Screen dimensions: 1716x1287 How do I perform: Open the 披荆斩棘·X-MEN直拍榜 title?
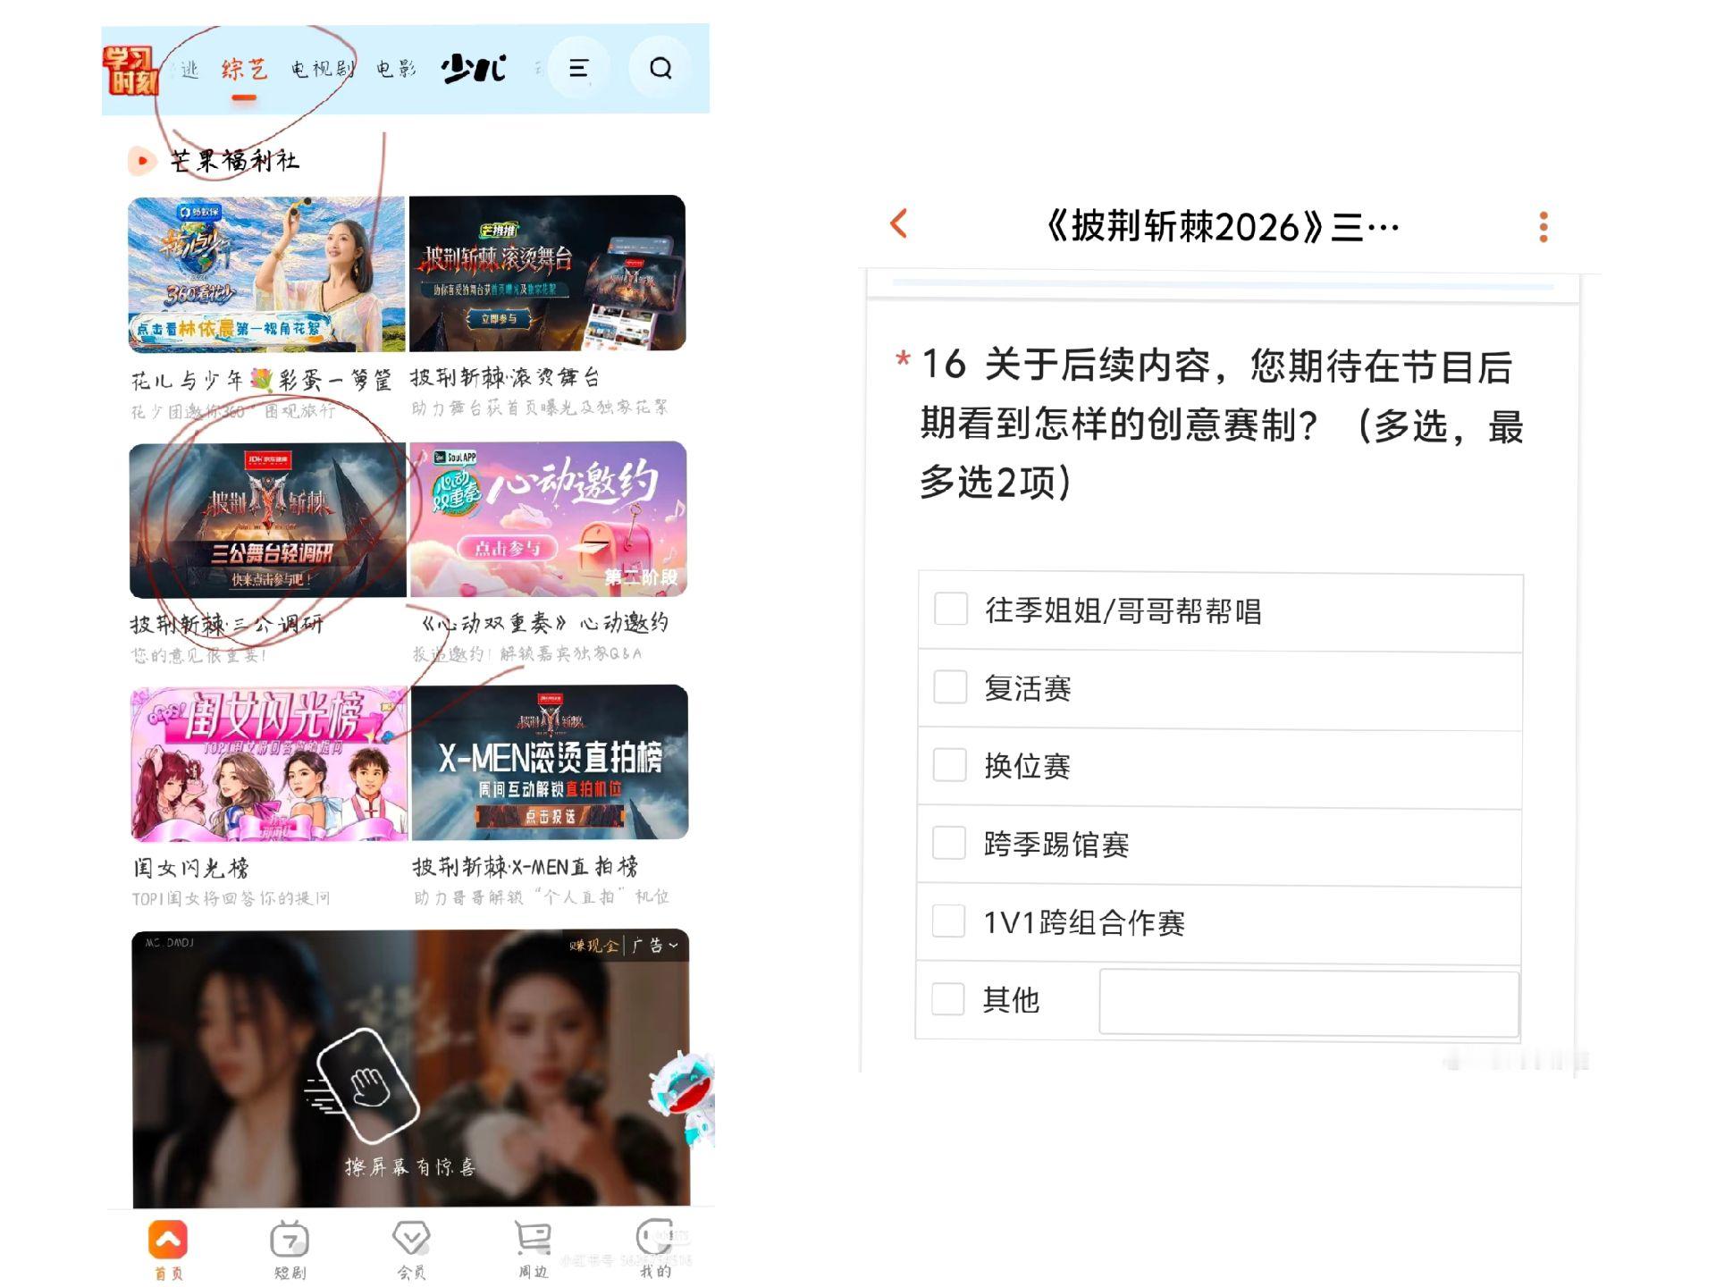pos(526,866)
